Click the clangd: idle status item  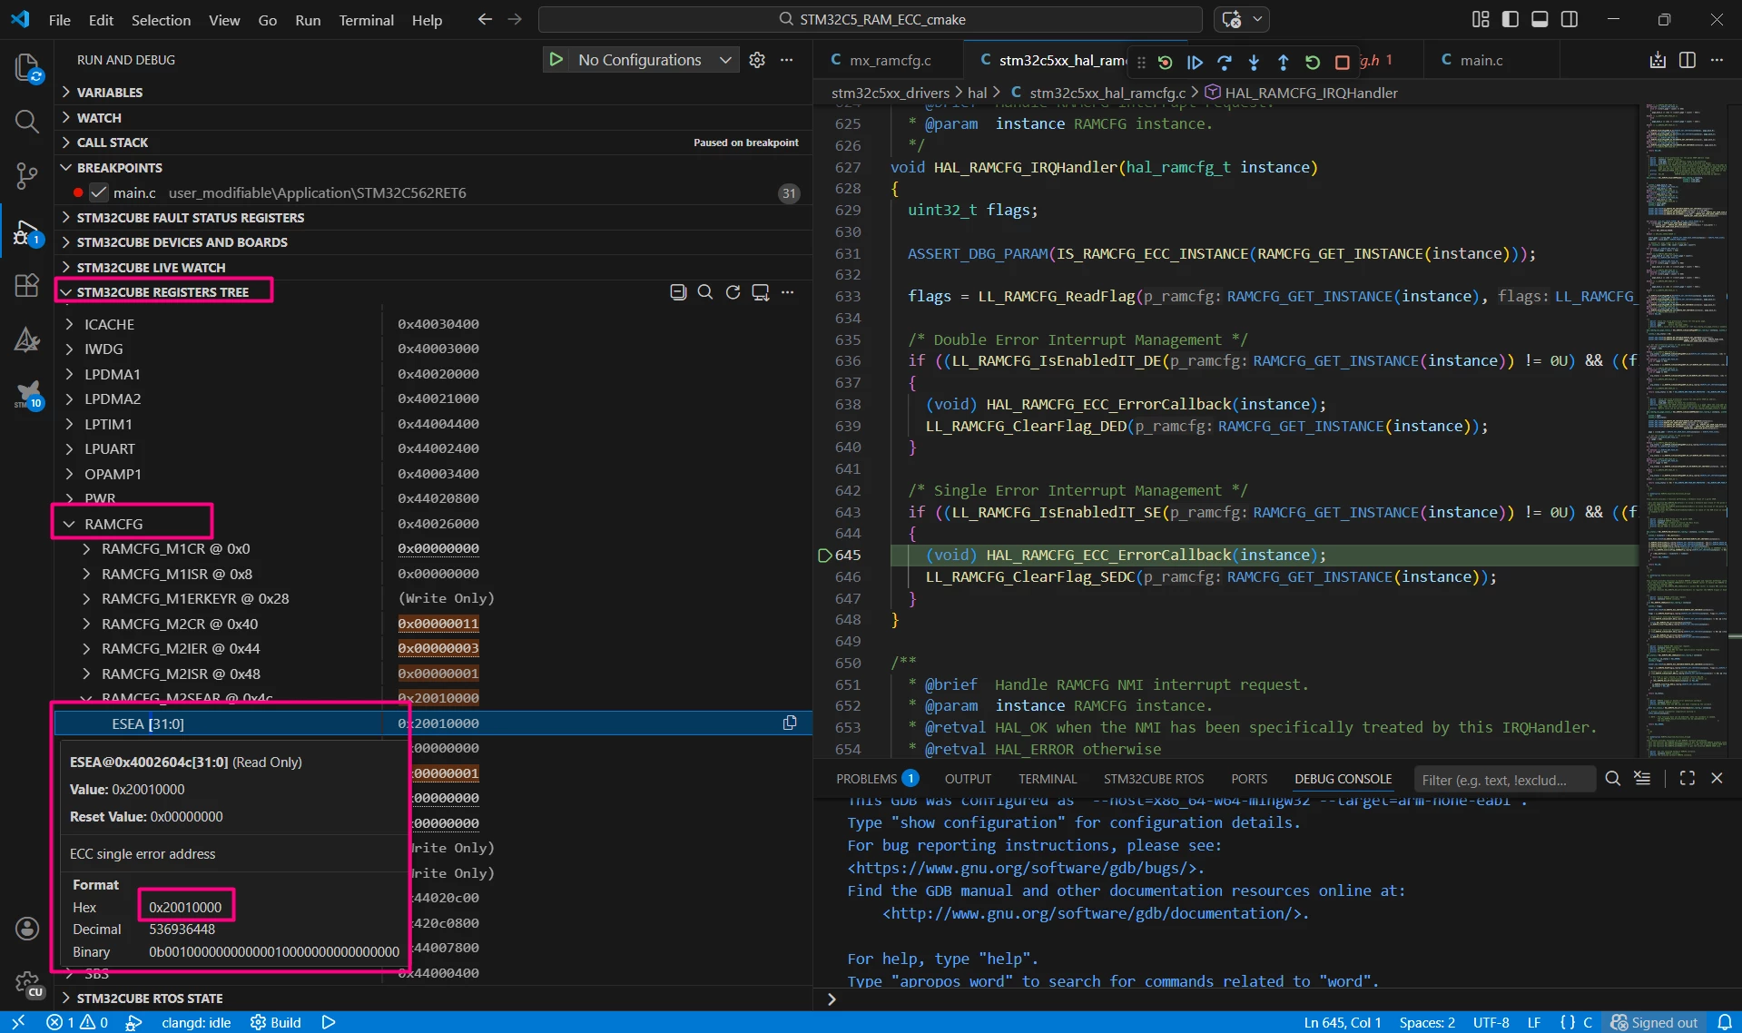(x=196, y=1023)
